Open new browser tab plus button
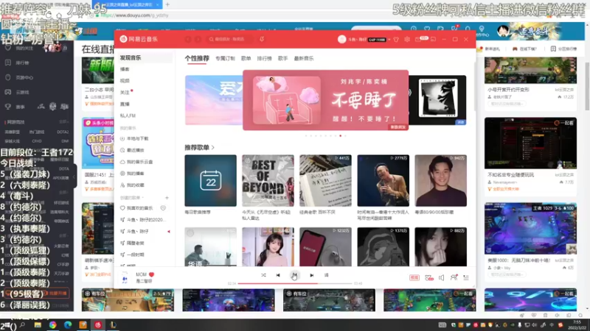The image size is (590, 331). [167, 4]
